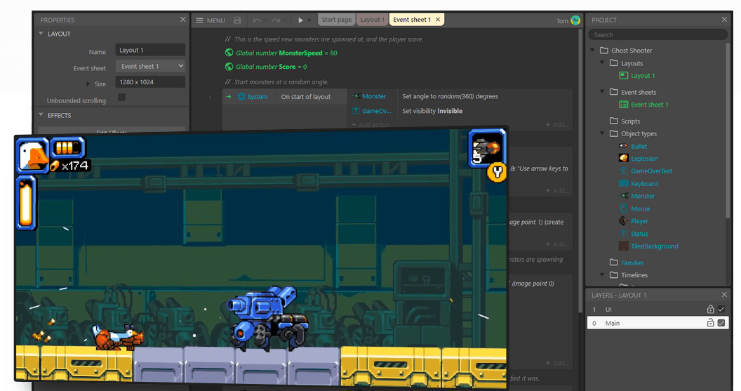Click the weapon icon in game preview
Image resolution: width=741 pixels, height=391 pixels.
point(486,148)
